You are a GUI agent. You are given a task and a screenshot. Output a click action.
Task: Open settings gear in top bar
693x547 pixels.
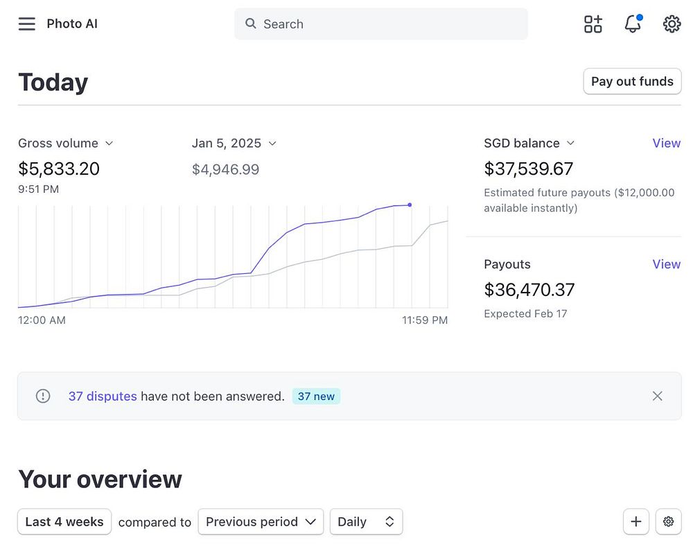[672, 24]
